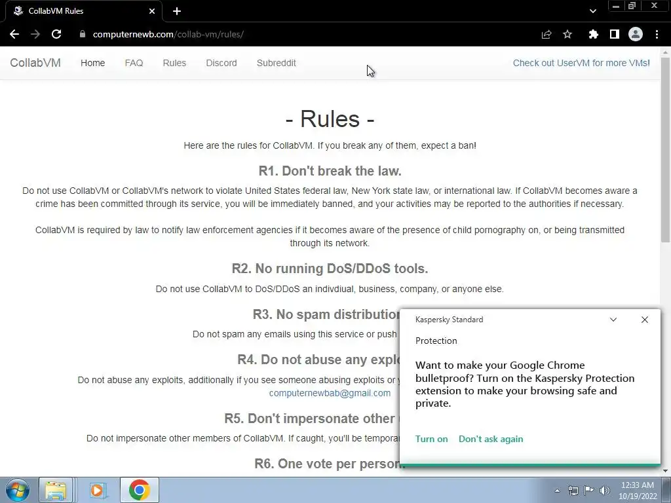Minimize the Chrome window
Viewport: 671px width, 503px height.
(616, 6)
